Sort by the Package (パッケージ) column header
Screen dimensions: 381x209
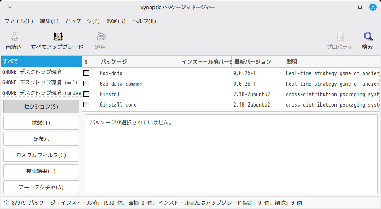point(138,62)
